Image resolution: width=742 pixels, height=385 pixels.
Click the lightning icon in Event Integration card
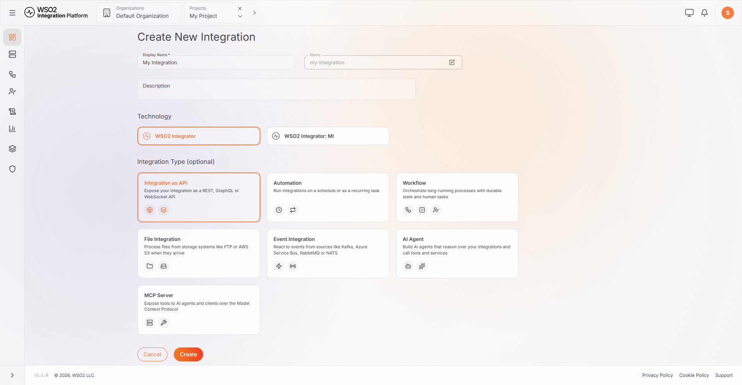[279, 266]
